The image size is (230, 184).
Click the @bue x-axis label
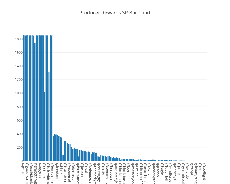(x=129, y=168)
